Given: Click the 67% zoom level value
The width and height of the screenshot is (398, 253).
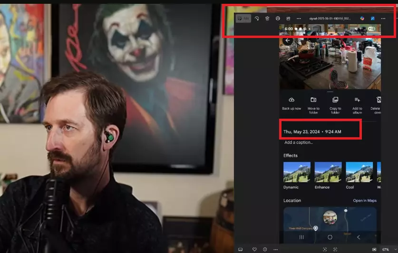Looking at the screenshot, I should [x=385, y=250].
